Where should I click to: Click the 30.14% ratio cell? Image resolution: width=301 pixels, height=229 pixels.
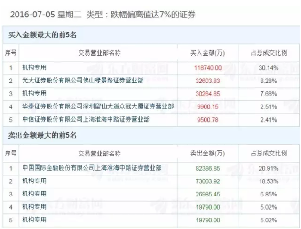pos(269,68)
